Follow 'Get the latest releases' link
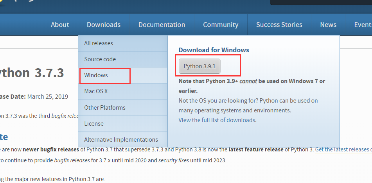 (343, 149)
